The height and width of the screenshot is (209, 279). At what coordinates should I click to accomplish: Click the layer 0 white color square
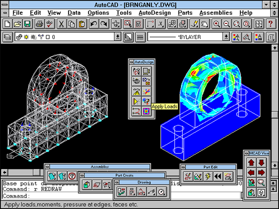[x=48, y=37]
